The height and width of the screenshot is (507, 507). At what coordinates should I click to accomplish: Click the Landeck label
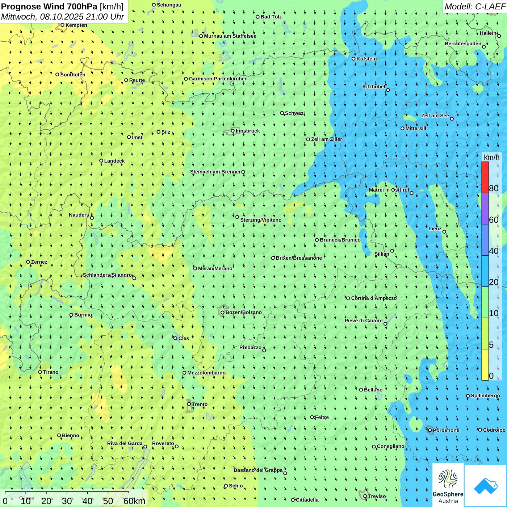click(114, 161)
